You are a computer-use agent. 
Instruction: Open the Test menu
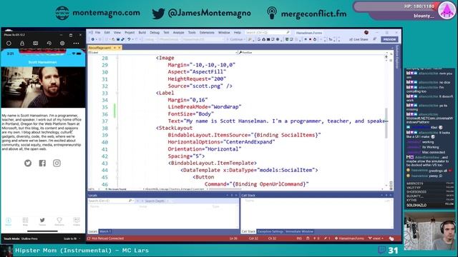tap(166, 33)
